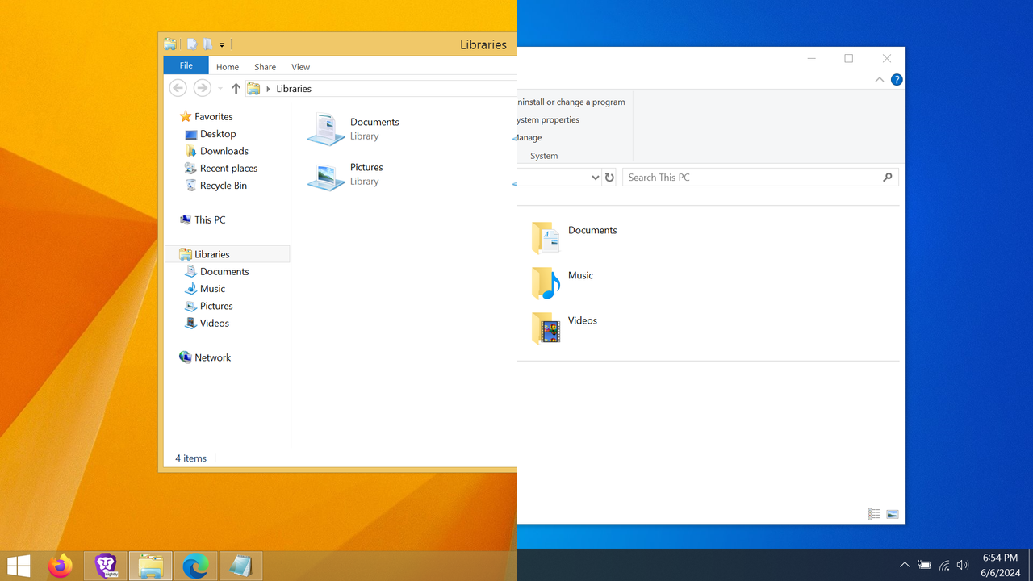The height and width of the screenshot is (581, 1033).
Task: Switch This PC to Details view
Action: click(874, 514)
